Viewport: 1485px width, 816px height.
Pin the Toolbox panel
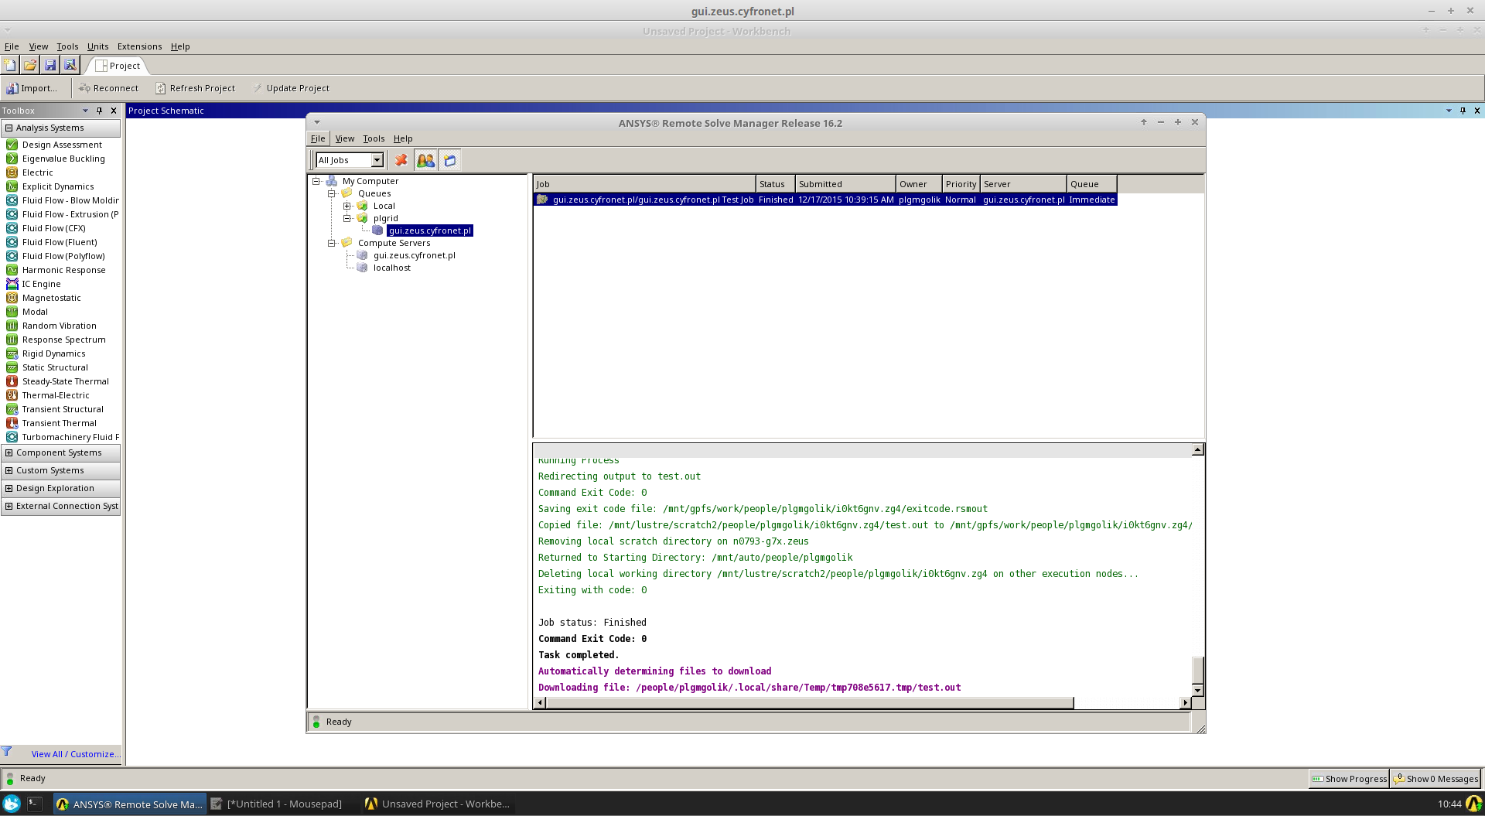coord(99,111)
